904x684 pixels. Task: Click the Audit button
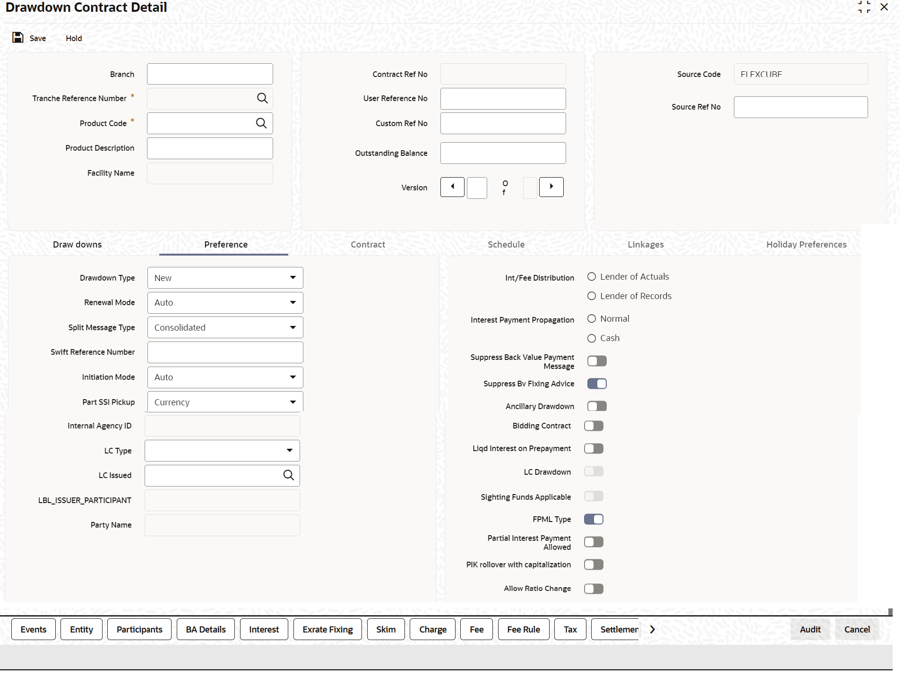810,630
